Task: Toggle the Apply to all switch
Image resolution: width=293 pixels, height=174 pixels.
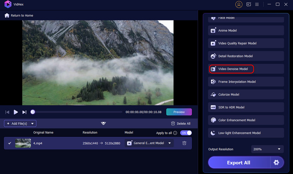Action: (x=186, y=133)
